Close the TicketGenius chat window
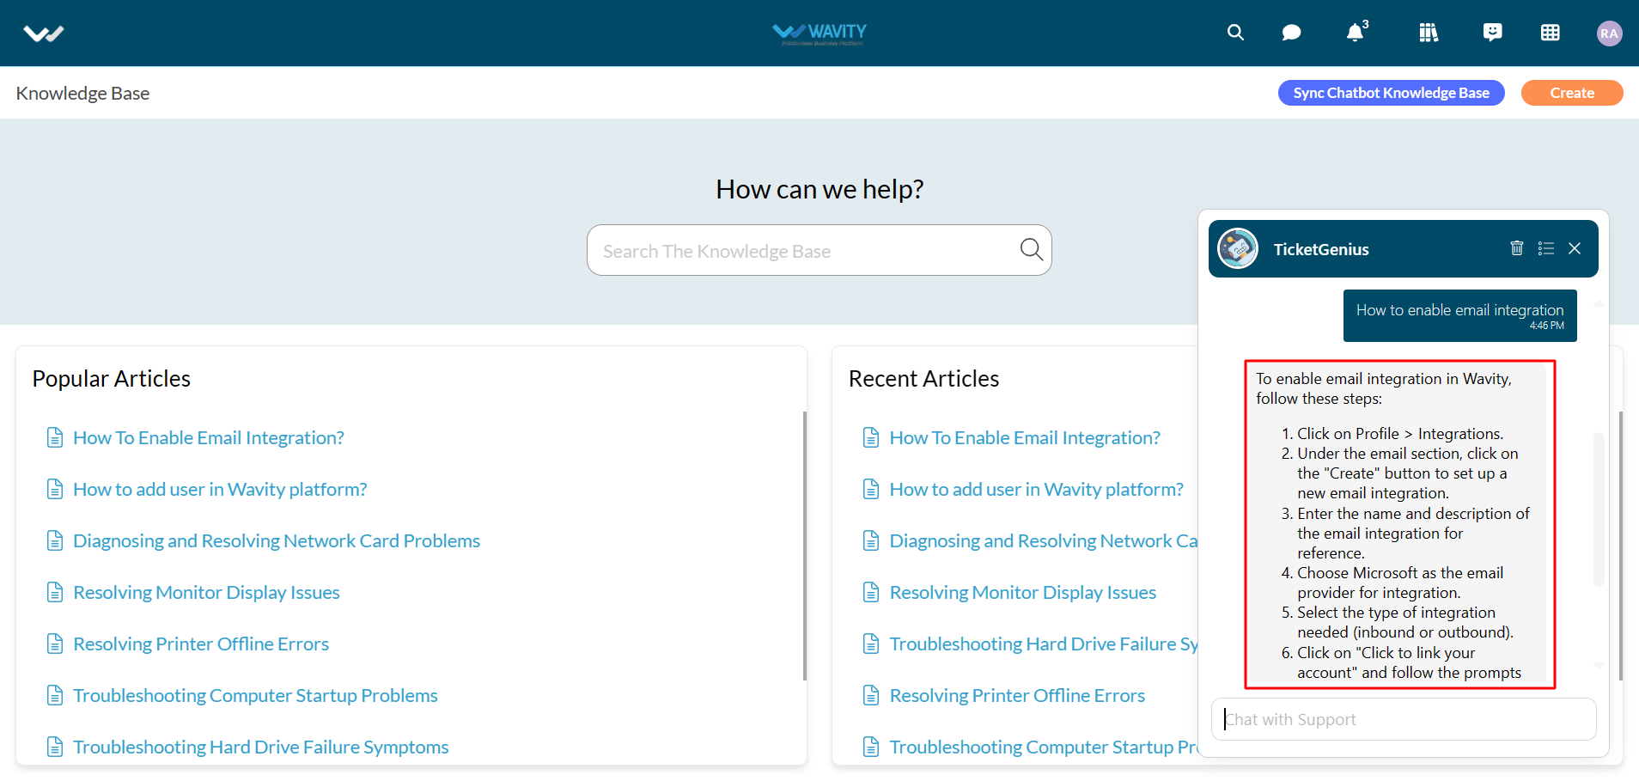Viewport: 1639px width, 781px height. pos(1575,248)
